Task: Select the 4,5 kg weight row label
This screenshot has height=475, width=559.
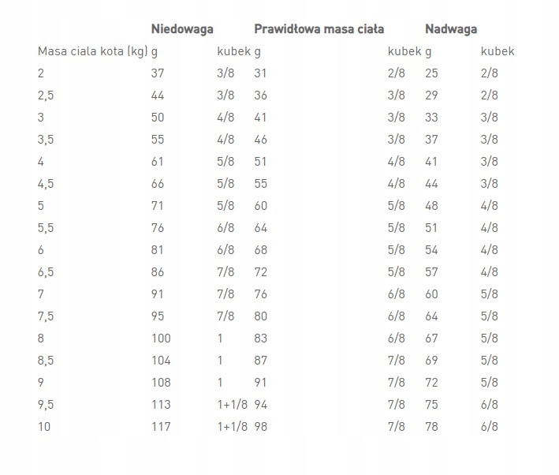Action: [x=47, y=183]
